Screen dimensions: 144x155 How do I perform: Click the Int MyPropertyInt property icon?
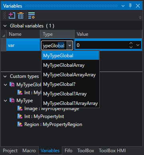click(20, 116)
